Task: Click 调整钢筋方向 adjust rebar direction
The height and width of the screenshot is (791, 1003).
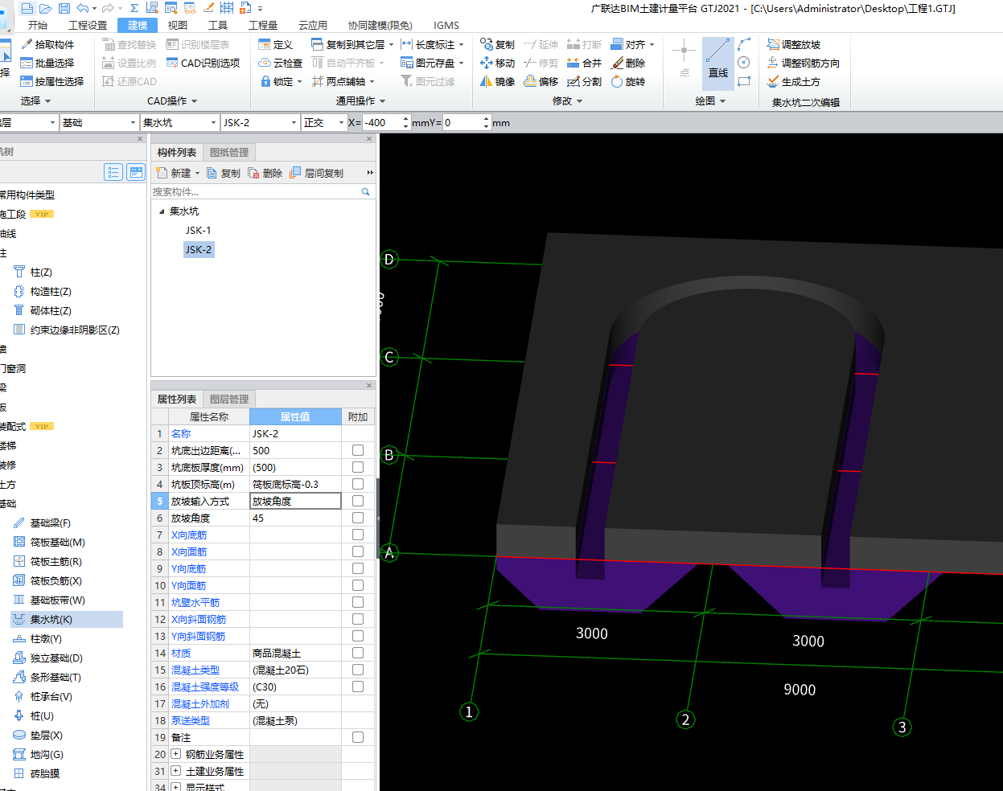Action: tap(804, 63)
